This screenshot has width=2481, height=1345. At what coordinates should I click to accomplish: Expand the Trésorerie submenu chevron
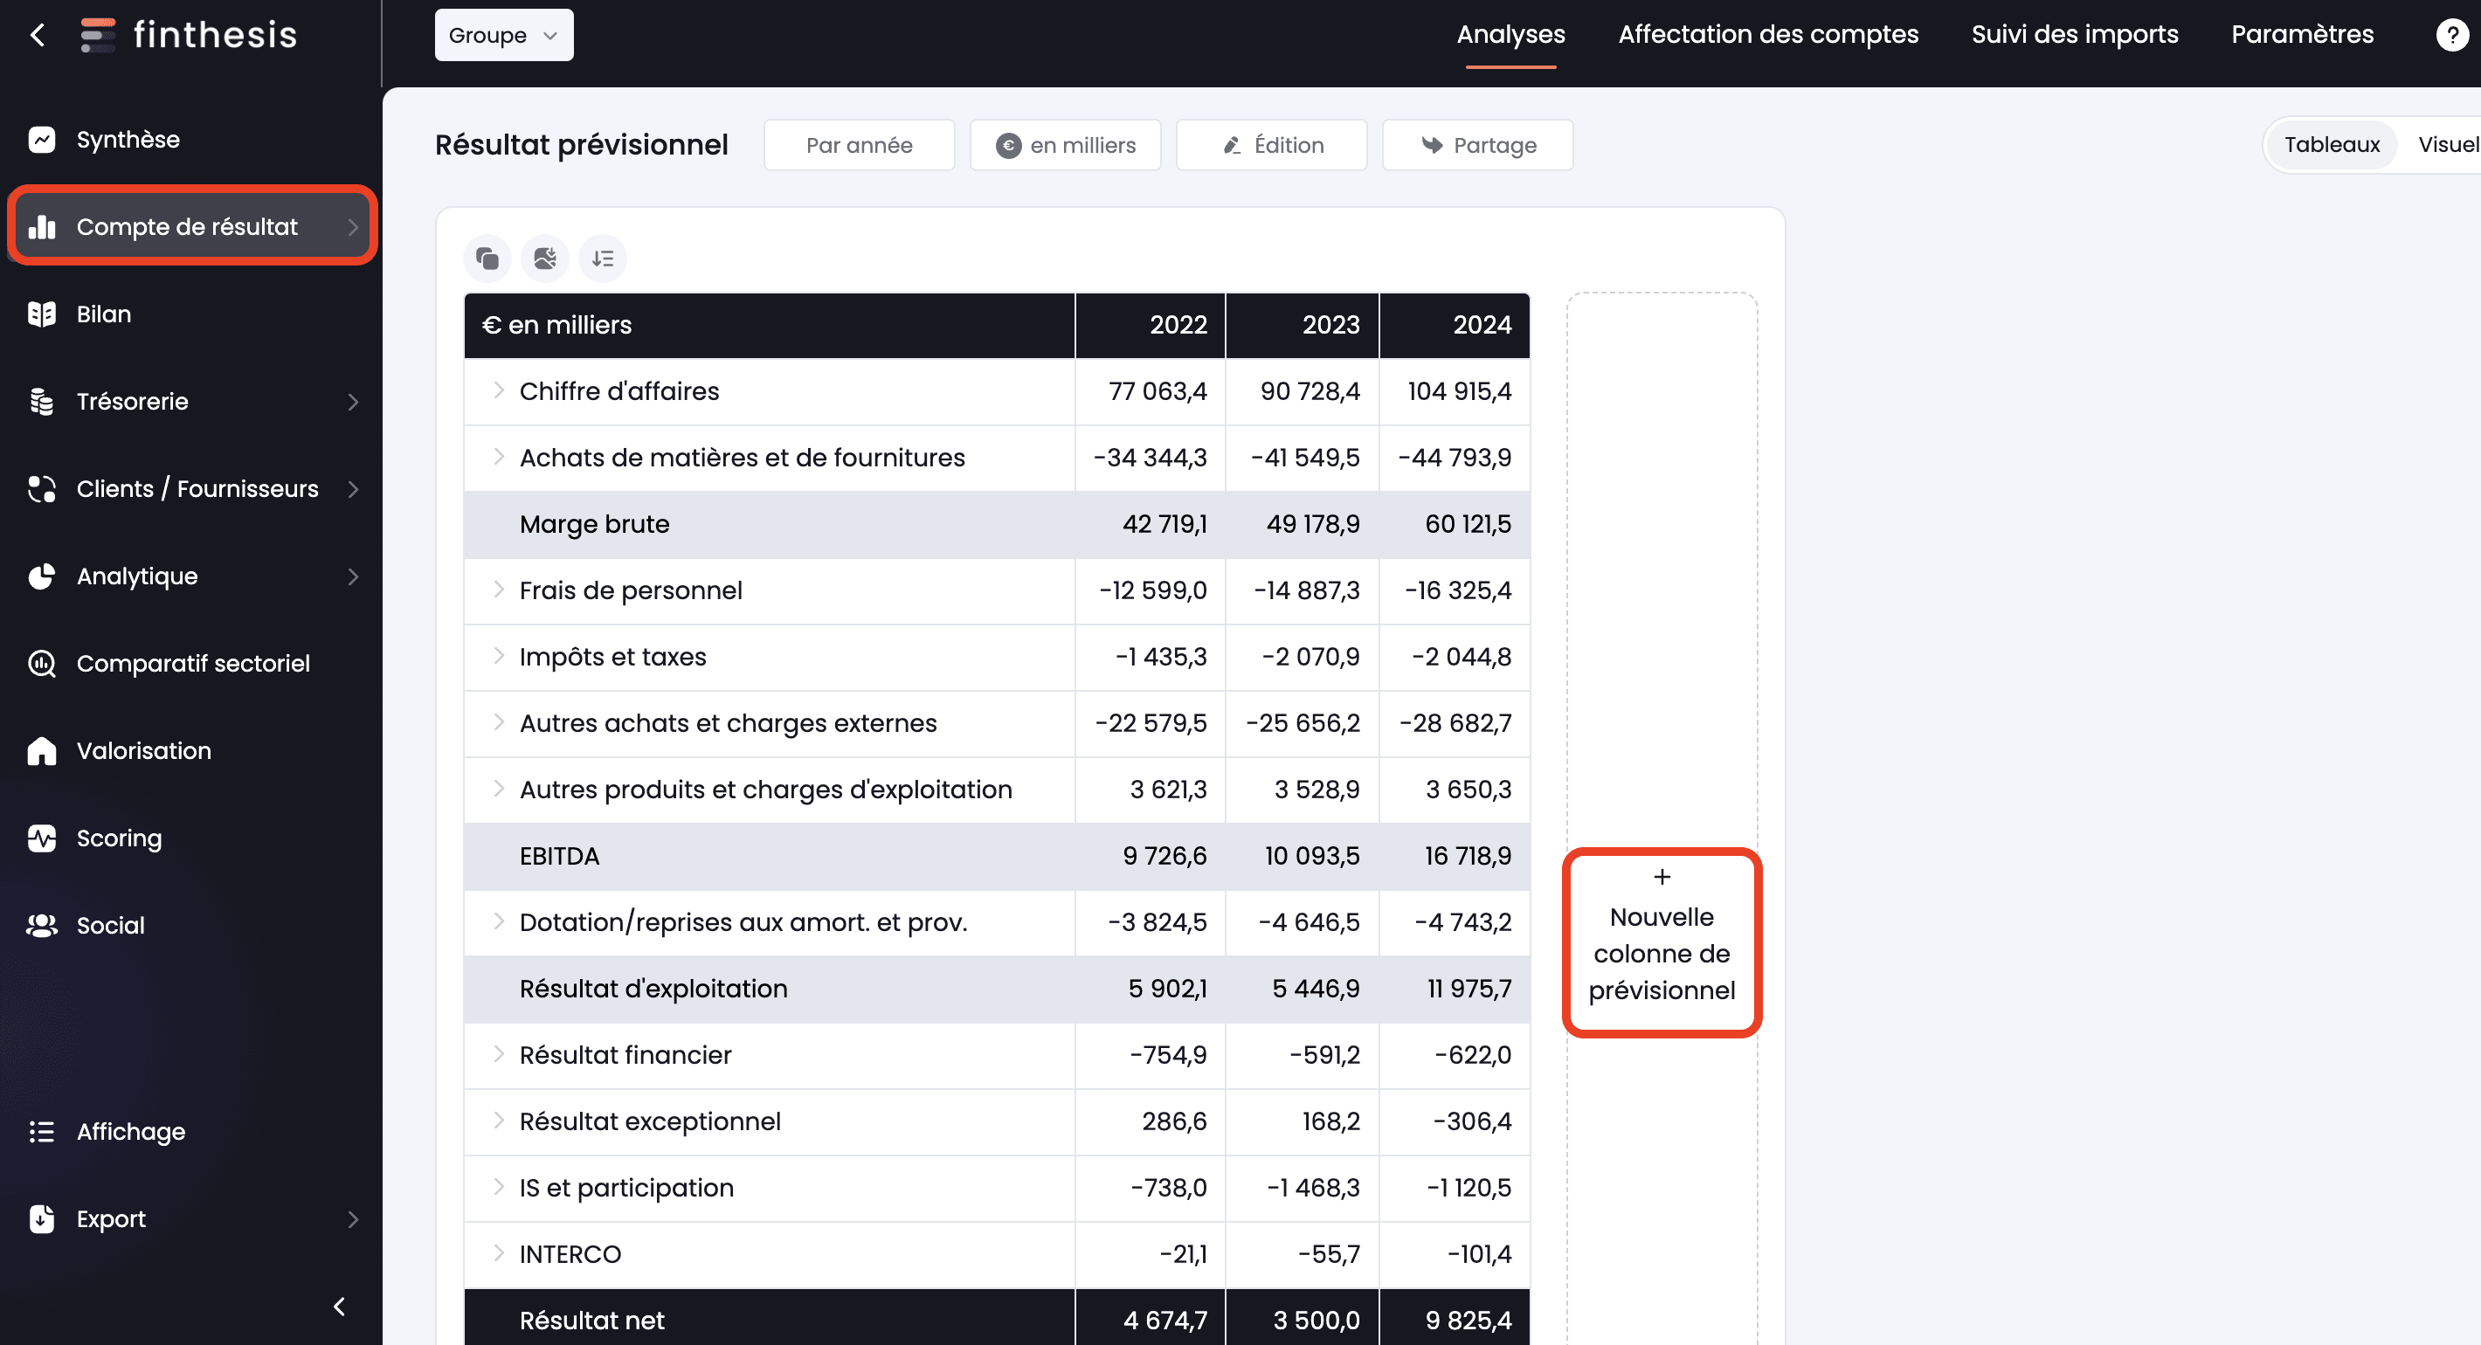coord(353,403)
